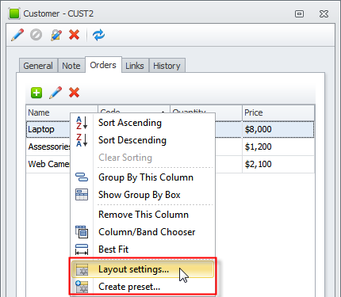
Task: Click the pencil edit icon above the orders grid
Action: point(56,93)
